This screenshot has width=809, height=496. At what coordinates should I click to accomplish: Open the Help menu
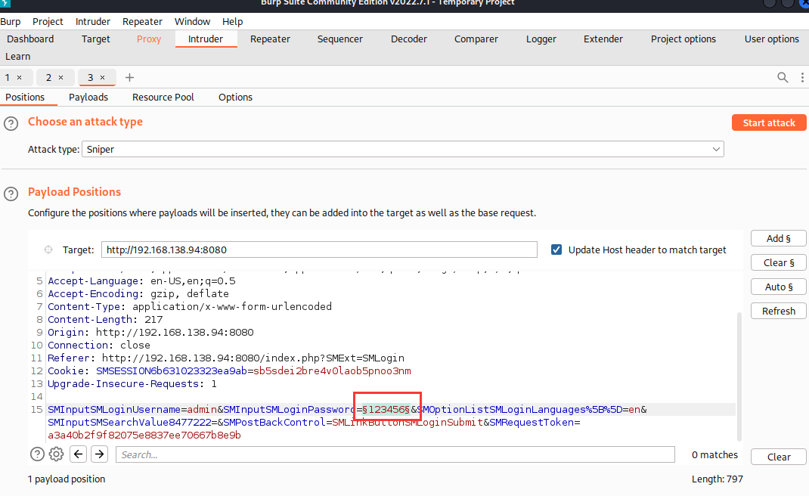click(x=233, y=22)
